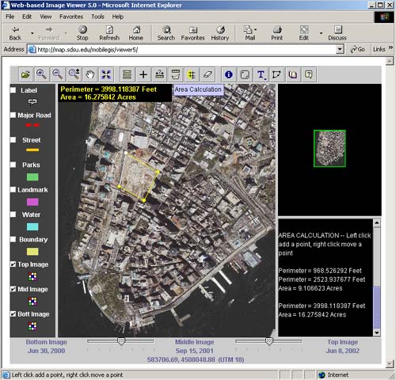Click the distance measurement ruler icon
The image size is (396, 380).
159,74
